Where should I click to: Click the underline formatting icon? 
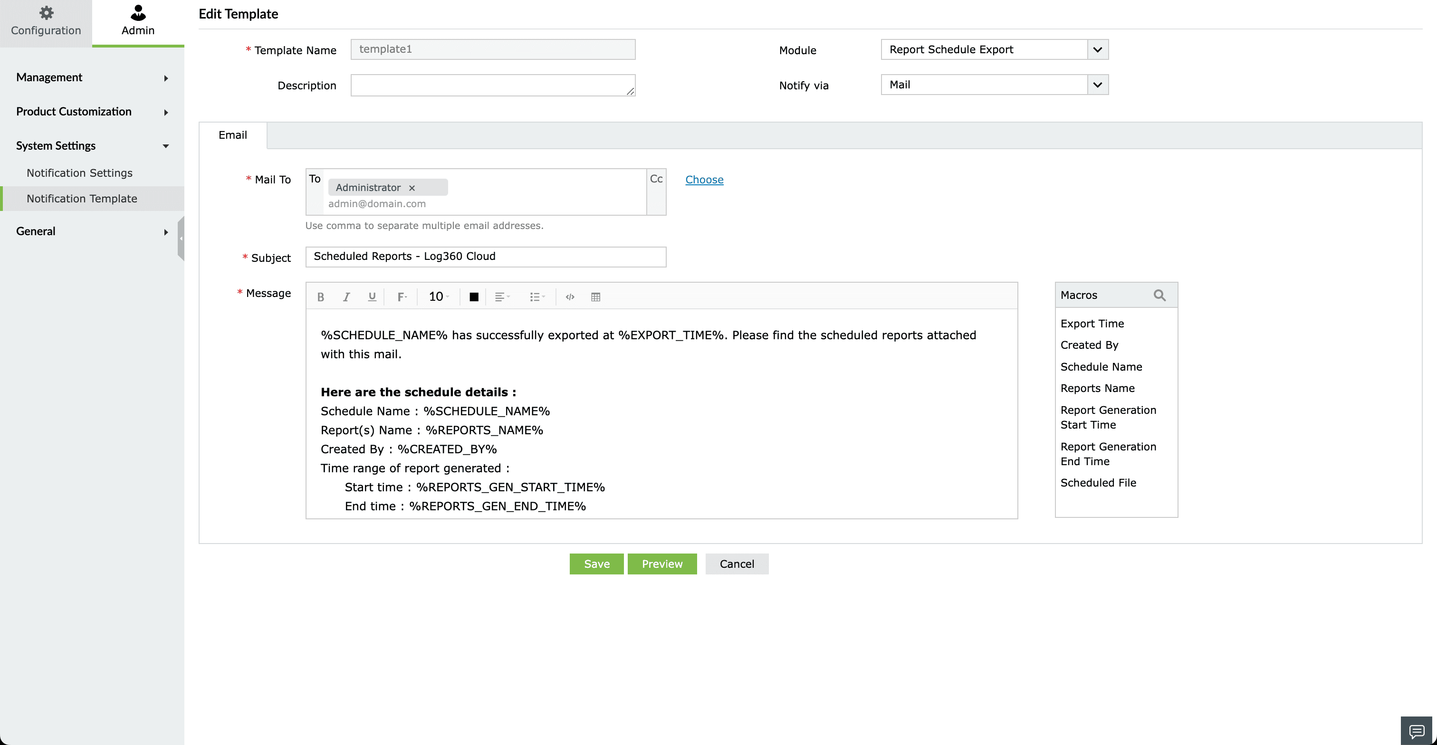(372, 297)
